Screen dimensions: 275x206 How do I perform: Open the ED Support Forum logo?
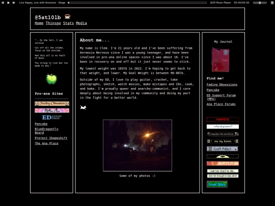click(x=52, y=117)
